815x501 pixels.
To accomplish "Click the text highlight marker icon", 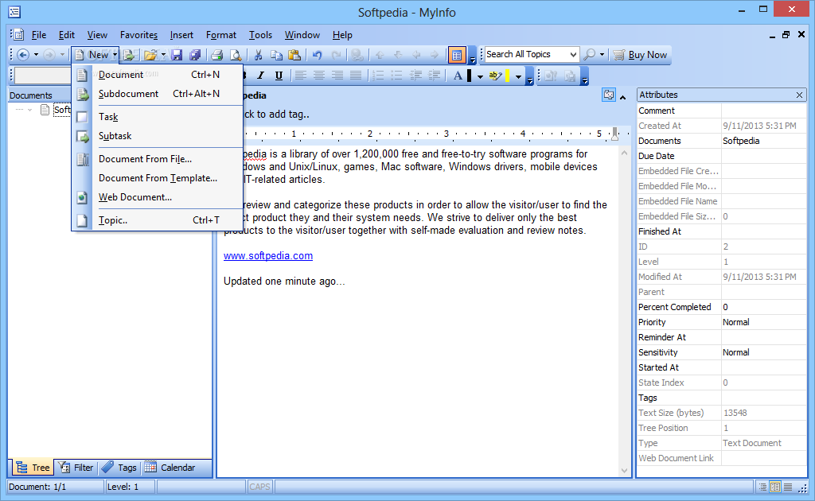I will click(x=495, y=76).
